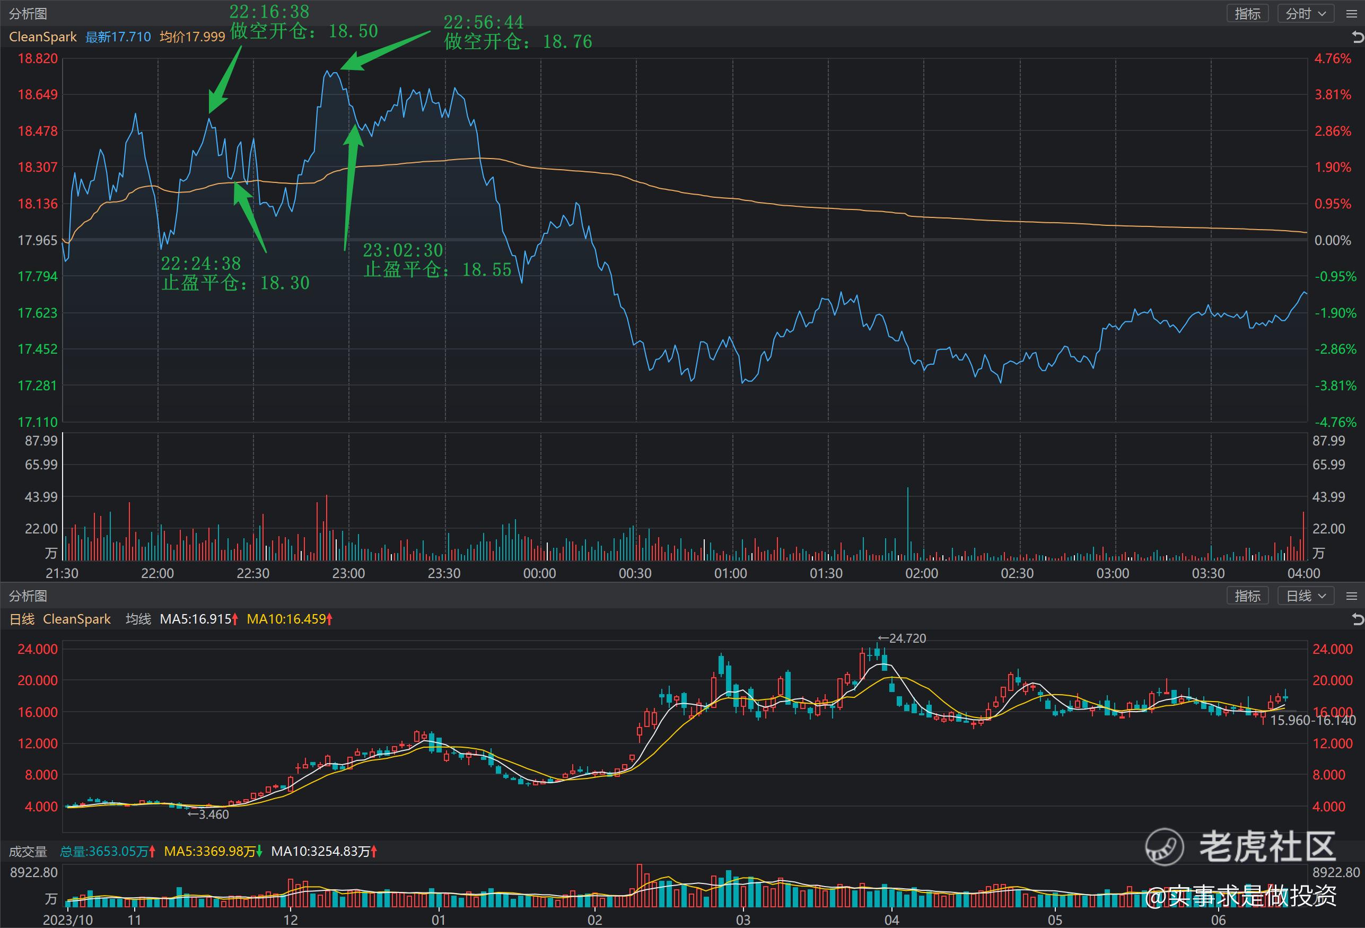
Task: Click the MA10:3254.83万 volume average
Action: coord(324,852)
